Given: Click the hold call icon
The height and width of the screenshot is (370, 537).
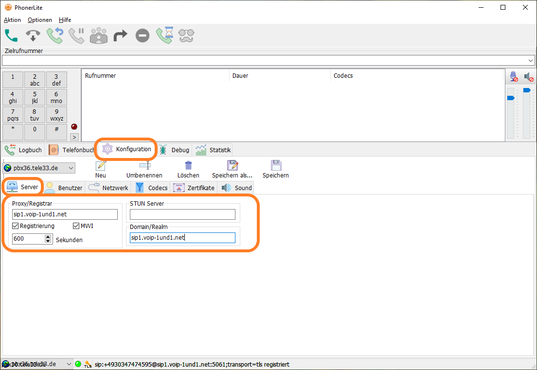Looking at the screenshot, I should point(77,35).
